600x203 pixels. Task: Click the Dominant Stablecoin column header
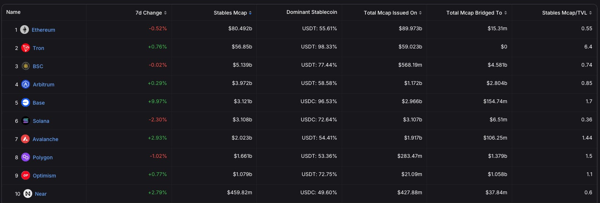[x=312, y=12]
